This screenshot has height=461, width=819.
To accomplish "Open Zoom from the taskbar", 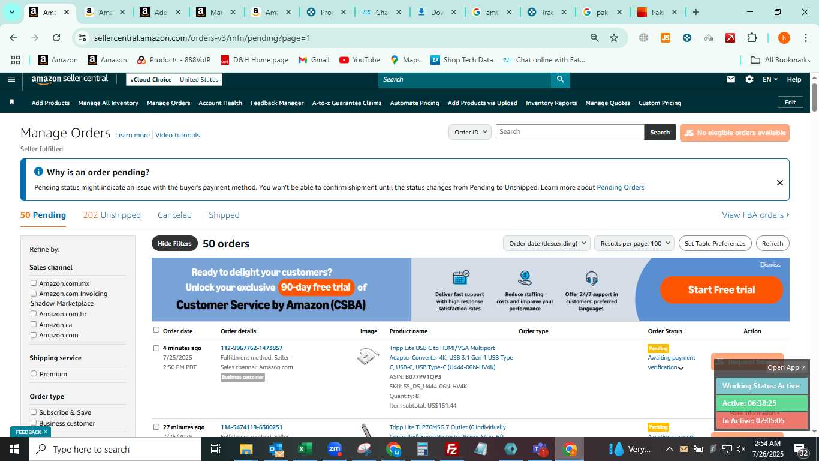I will (x=335, y=449).
